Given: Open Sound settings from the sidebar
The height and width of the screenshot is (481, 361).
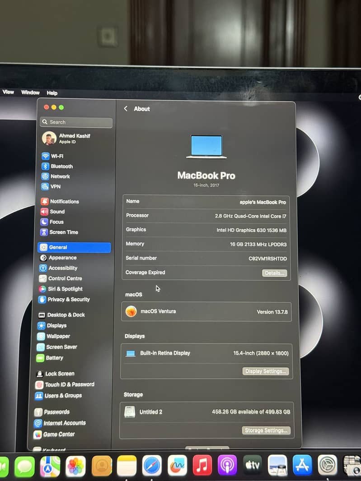Looking at the screenshot, I should [x=52, y=212].
